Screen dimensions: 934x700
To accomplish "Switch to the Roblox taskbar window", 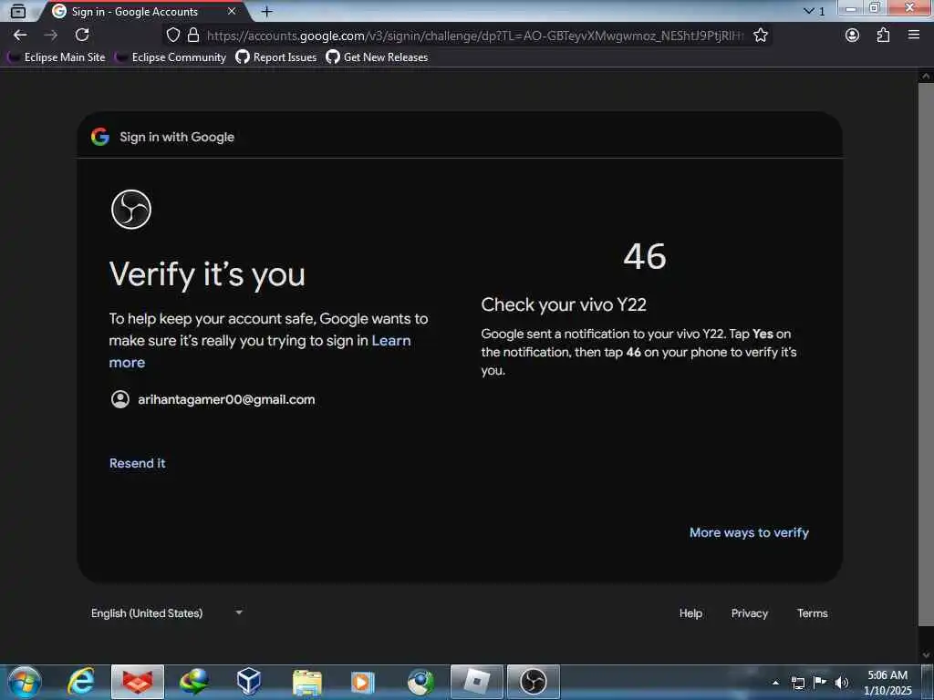I will pos(476,682).
